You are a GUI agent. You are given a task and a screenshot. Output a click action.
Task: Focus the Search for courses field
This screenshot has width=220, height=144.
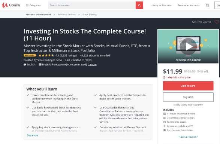(92, 5)
